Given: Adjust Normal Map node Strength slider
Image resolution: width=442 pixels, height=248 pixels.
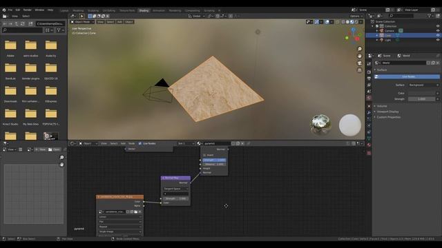Looking at the screenshot, I should [x=176, y=198].
